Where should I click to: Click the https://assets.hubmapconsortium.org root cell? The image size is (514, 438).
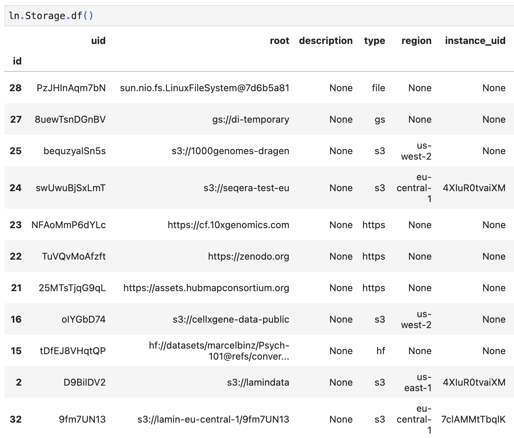(206, 288)
